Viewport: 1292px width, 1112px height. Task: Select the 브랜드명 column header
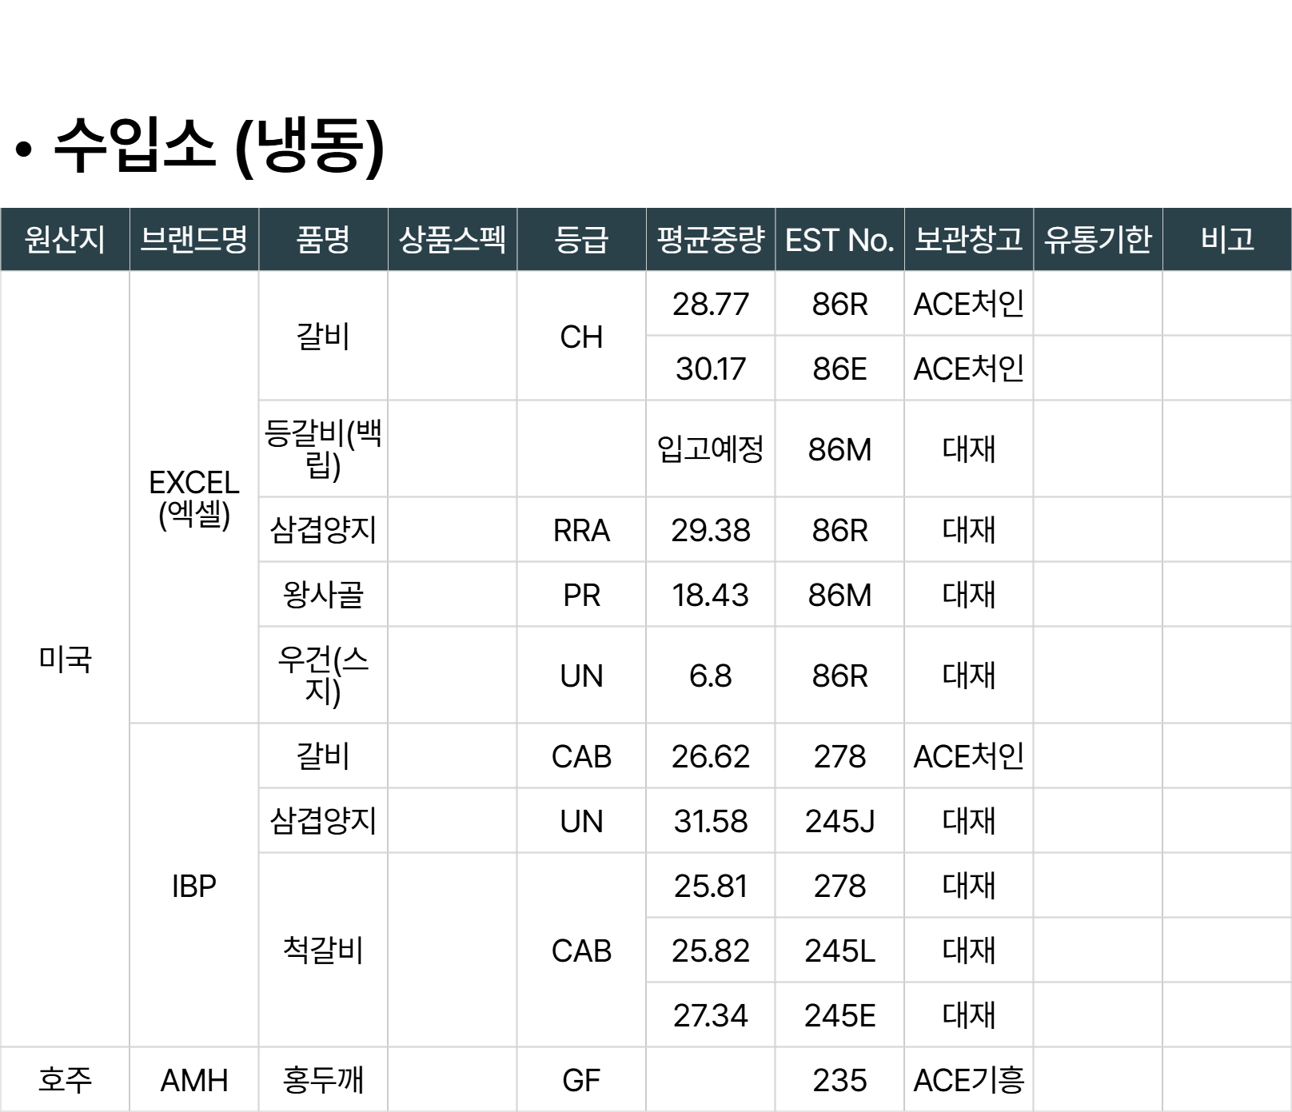pyautogui.click(x=193, y=239)
